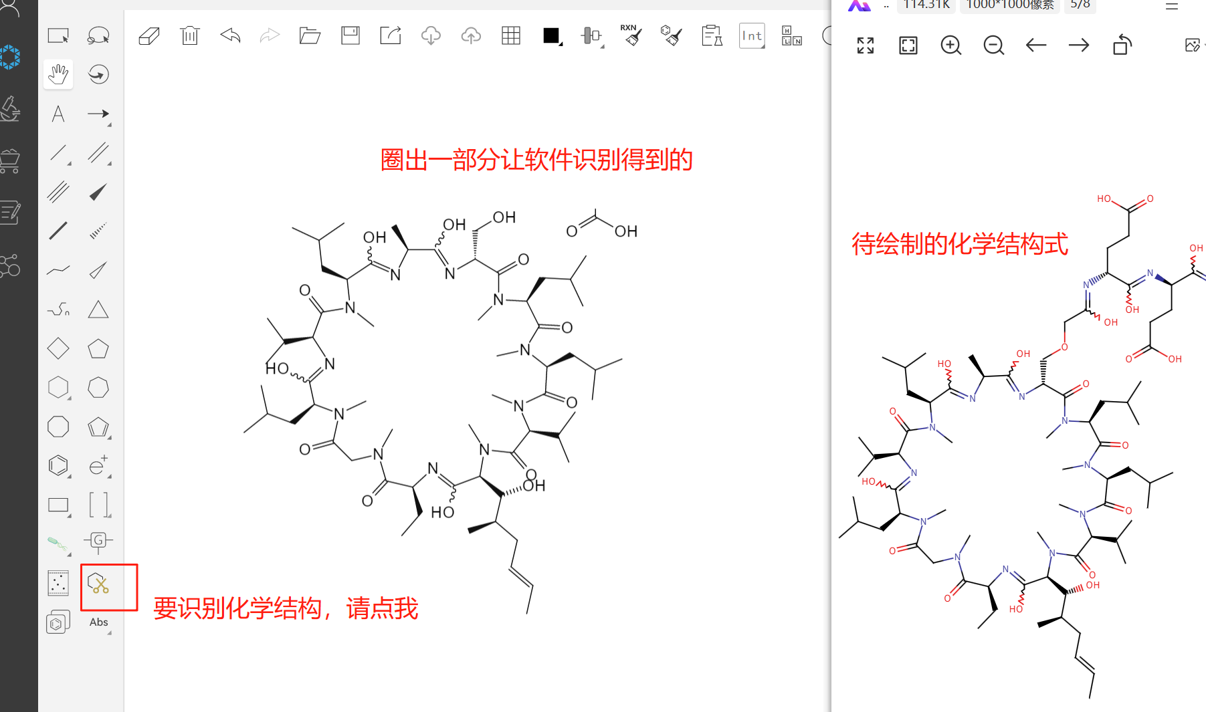Click the highlighted structure recognition scissors tool
The image size is (1206, 712).
click(98, 587)
